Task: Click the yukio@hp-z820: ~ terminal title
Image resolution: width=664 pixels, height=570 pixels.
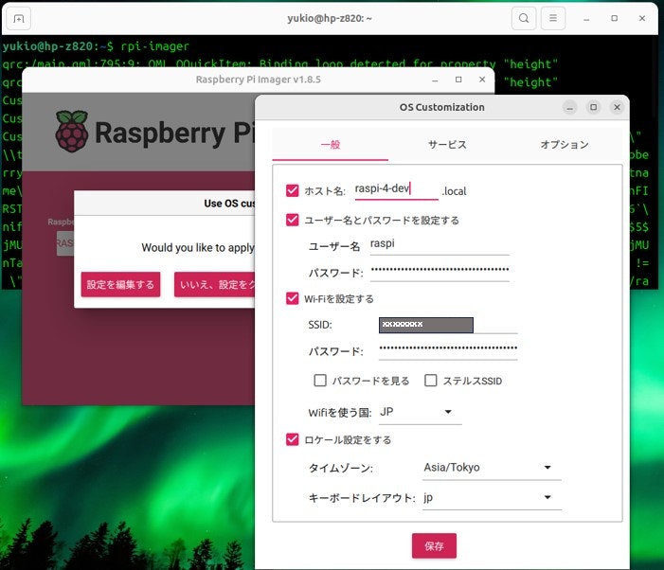Action: [x=330, y=19]
